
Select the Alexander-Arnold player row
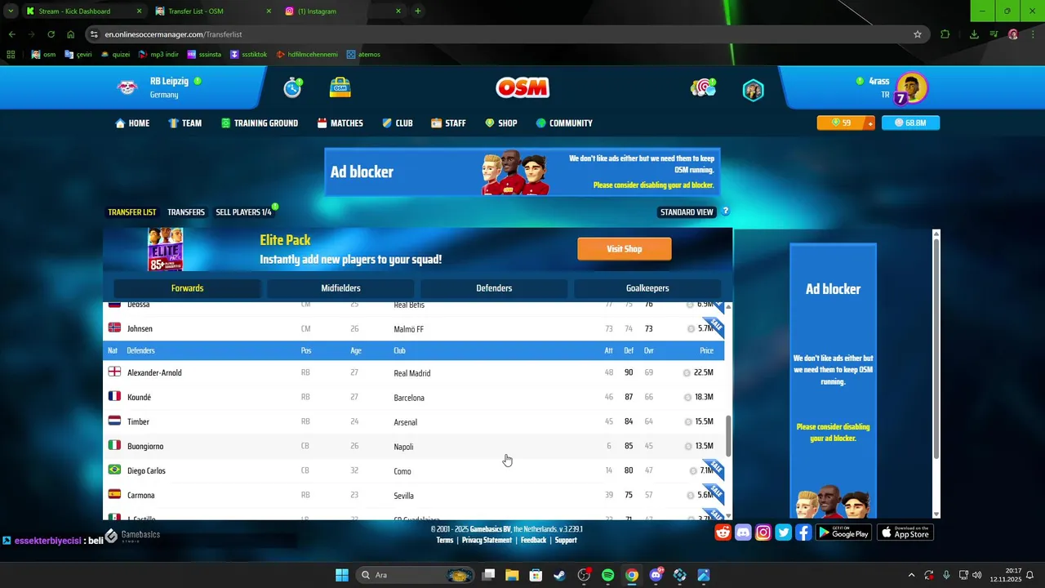coord(414,372)
